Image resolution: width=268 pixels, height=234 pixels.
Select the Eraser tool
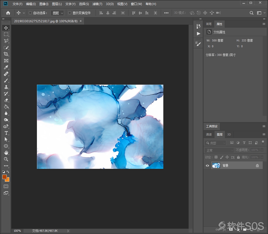tap(6, 100)
